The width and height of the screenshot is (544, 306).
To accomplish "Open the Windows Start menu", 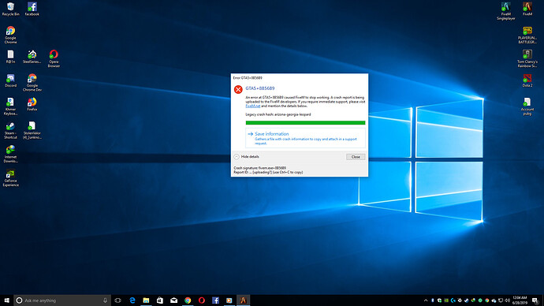I will tap(6, 300).
